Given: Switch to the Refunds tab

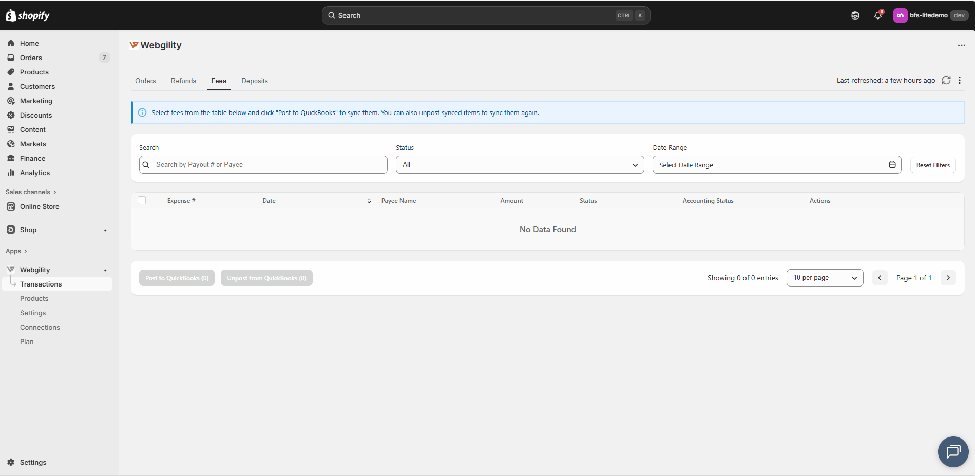Looking at the screenshot, I should [x=183, y=81].
